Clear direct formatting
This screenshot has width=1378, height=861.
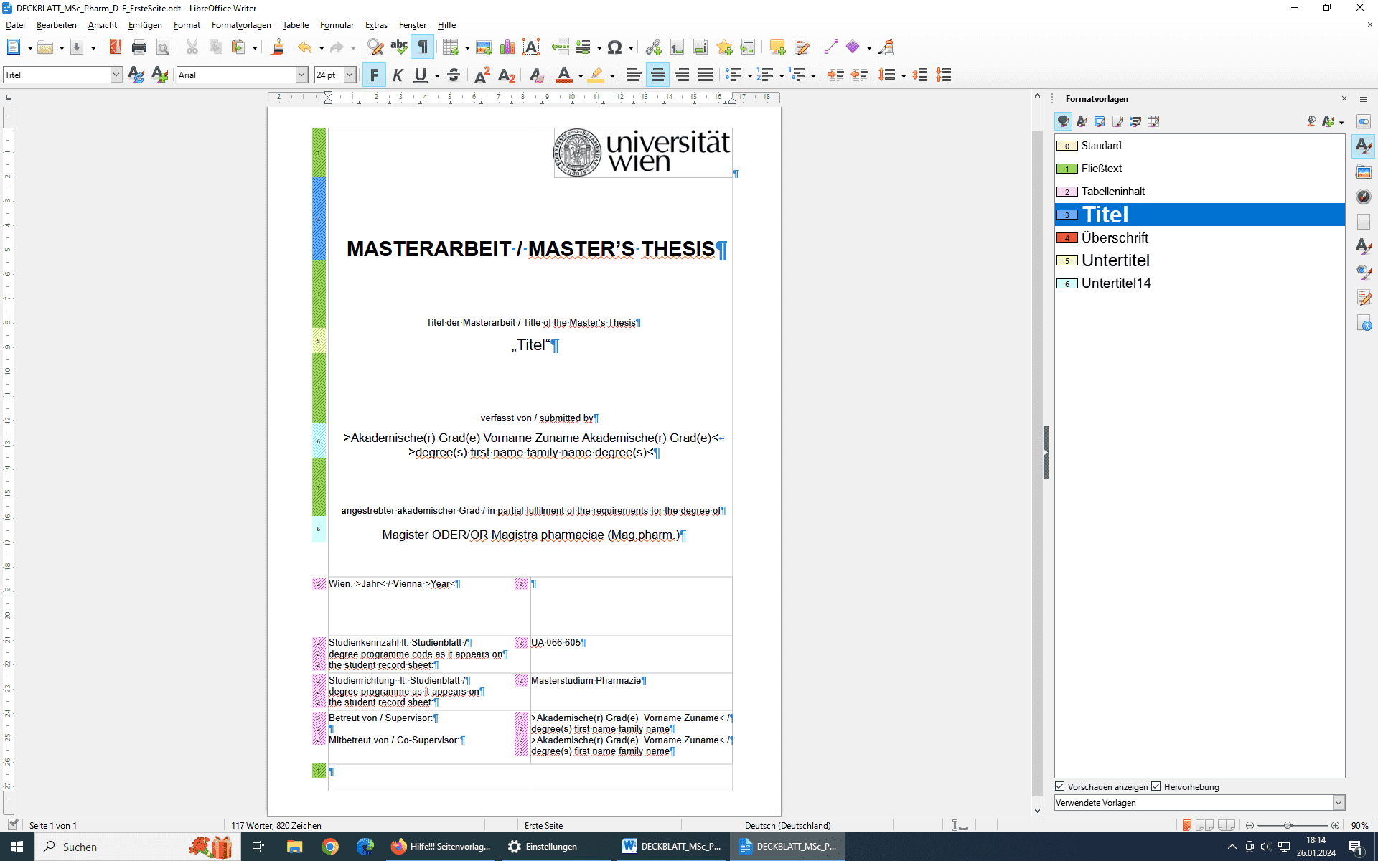536,75
